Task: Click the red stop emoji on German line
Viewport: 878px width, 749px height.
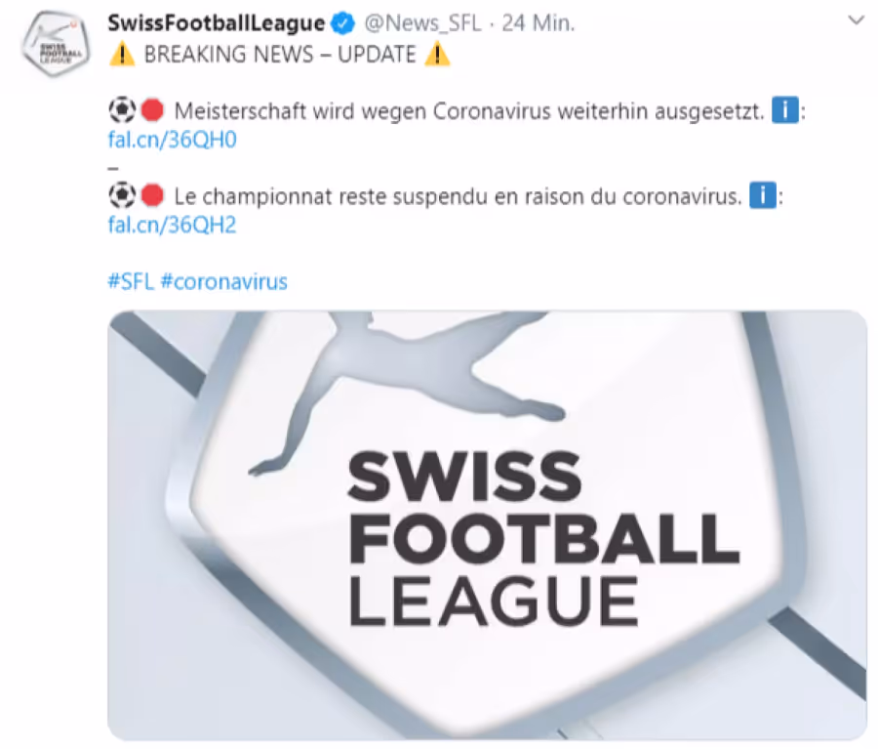Action: coord(152,110)
